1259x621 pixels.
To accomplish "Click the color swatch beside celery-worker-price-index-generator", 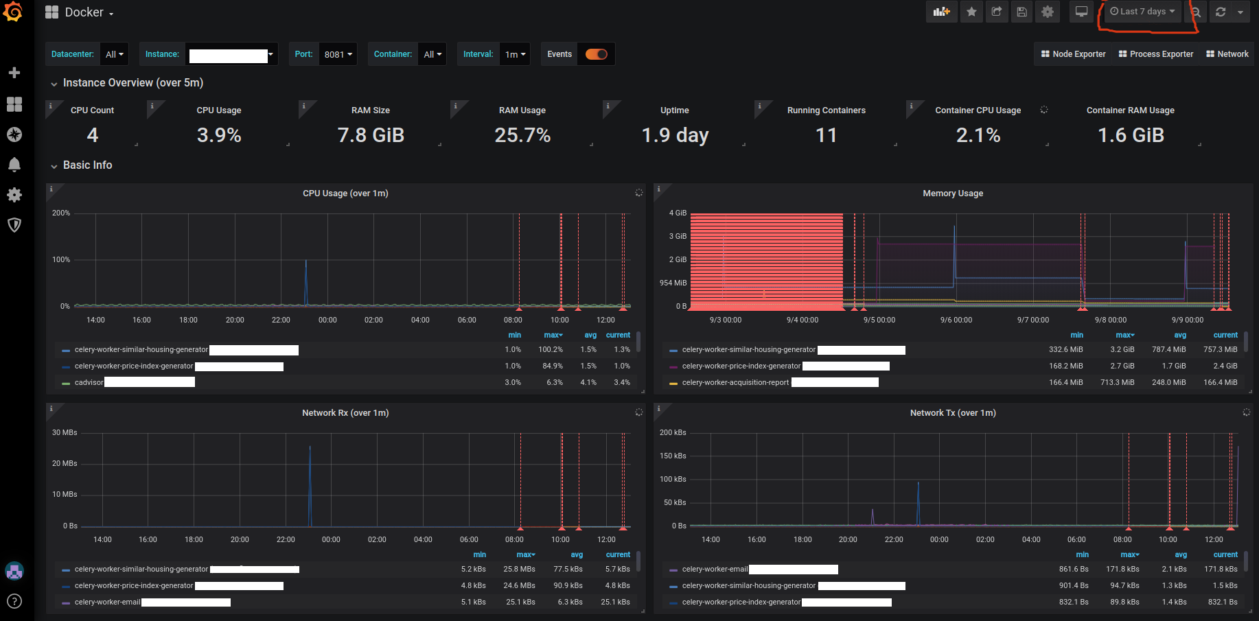I will [x=65, y=366].
